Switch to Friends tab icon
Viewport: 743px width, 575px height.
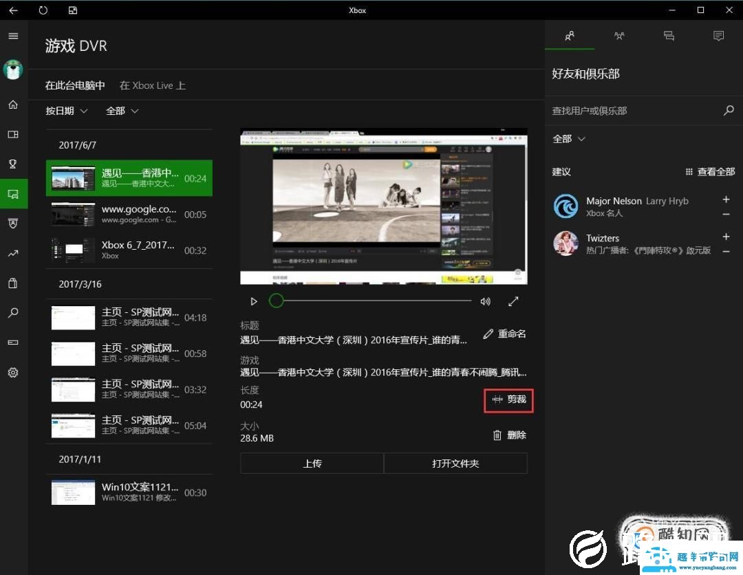[x=570, y=36]
